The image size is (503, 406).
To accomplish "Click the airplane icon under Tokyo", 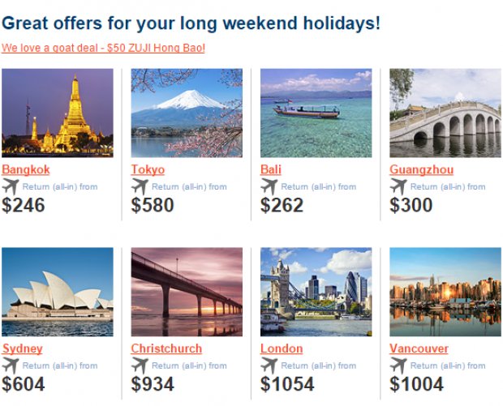I will click(140, 187).
